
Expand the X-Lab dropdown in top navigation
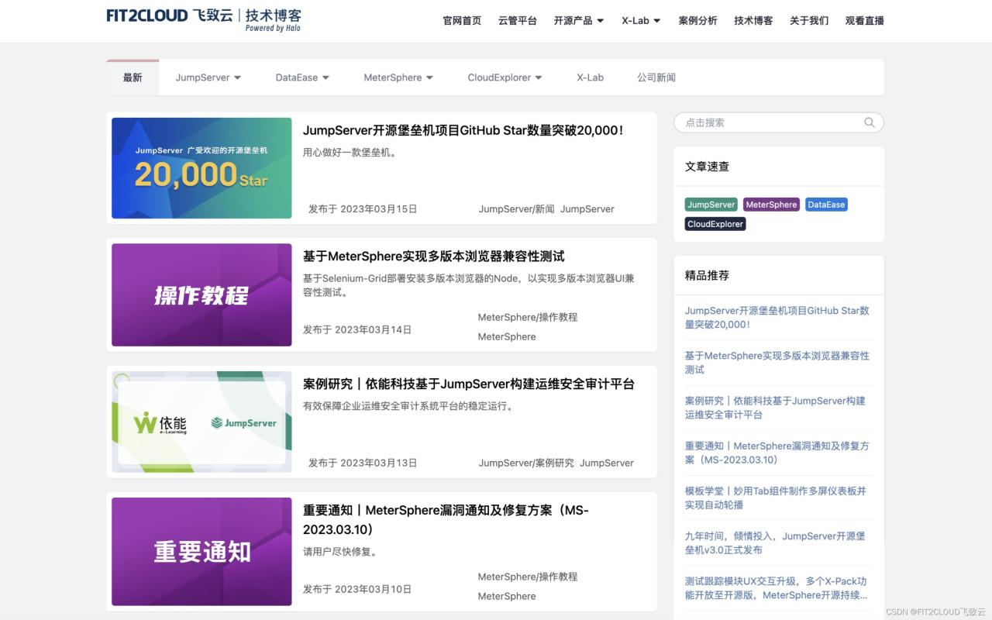pyautogui.click(x=641, y=21)
